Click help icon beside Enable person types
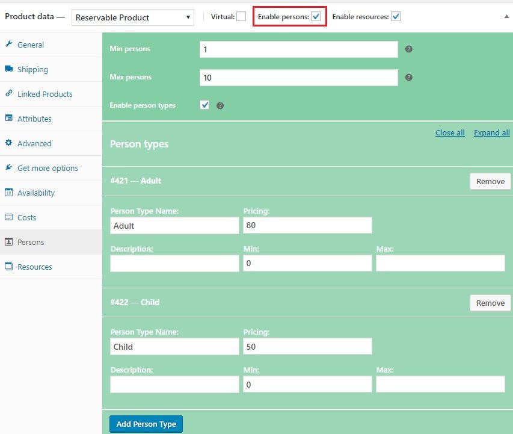The height and width of the screenshot is (434, 513). [220, 105]
